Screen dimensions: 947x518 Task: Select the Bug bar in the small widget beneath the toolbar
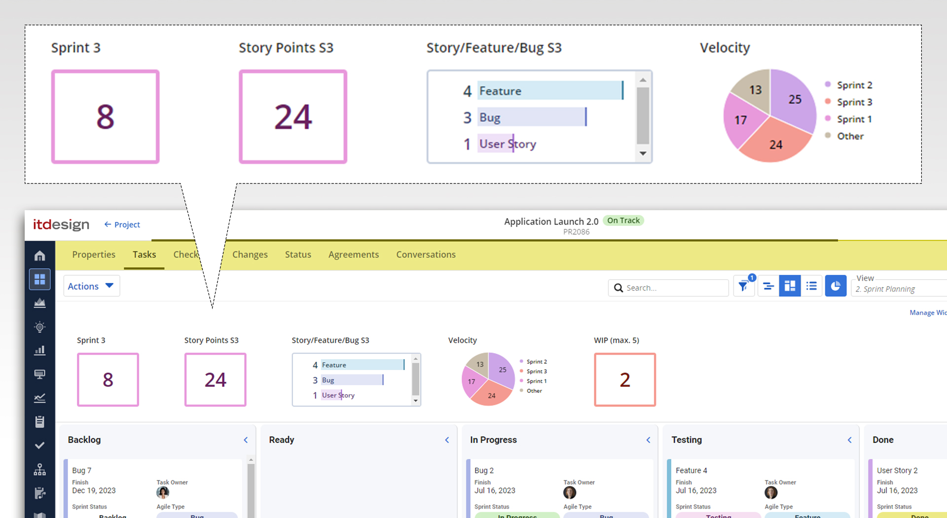coord(352,380)
